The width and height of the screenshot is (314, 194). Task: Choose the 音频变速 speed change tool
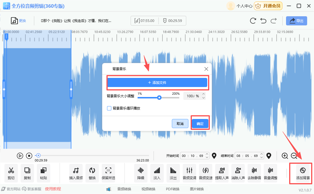click(206, 173)
